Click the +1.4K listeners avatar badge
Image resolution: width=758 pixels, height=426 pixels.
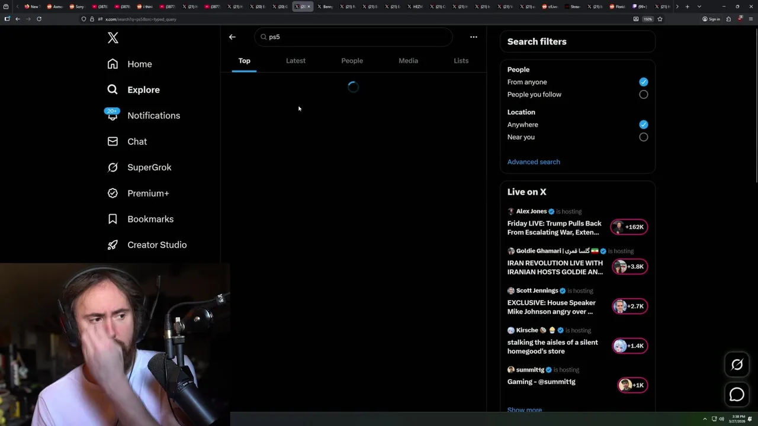(x=629, y=346)
